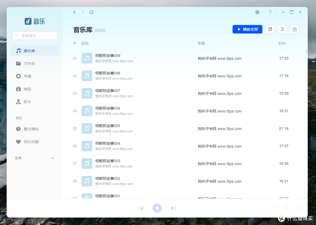Open the play queue icon
Viewport: 316px width, 225px height.
click(x=297, y=208)
